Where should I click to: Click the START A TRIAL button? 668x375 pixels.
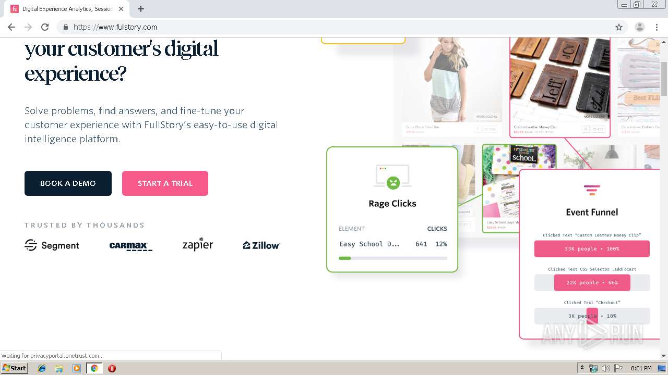pos(165,183)
